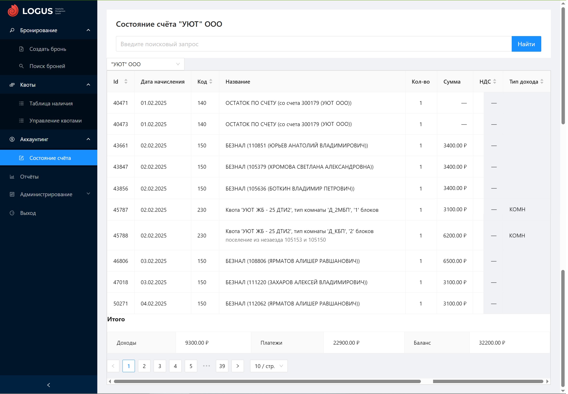Open the "УЮТ" ООО account dropdown
The image size is (568, 394).
(x=145, y=64)
